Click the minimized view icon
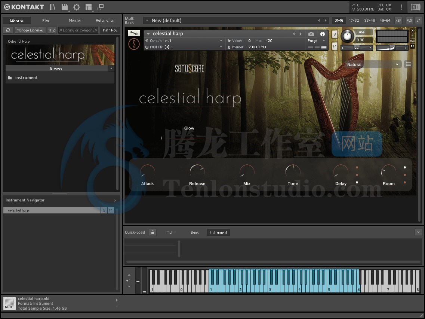425x319 pixels. [x=101, y=7]
